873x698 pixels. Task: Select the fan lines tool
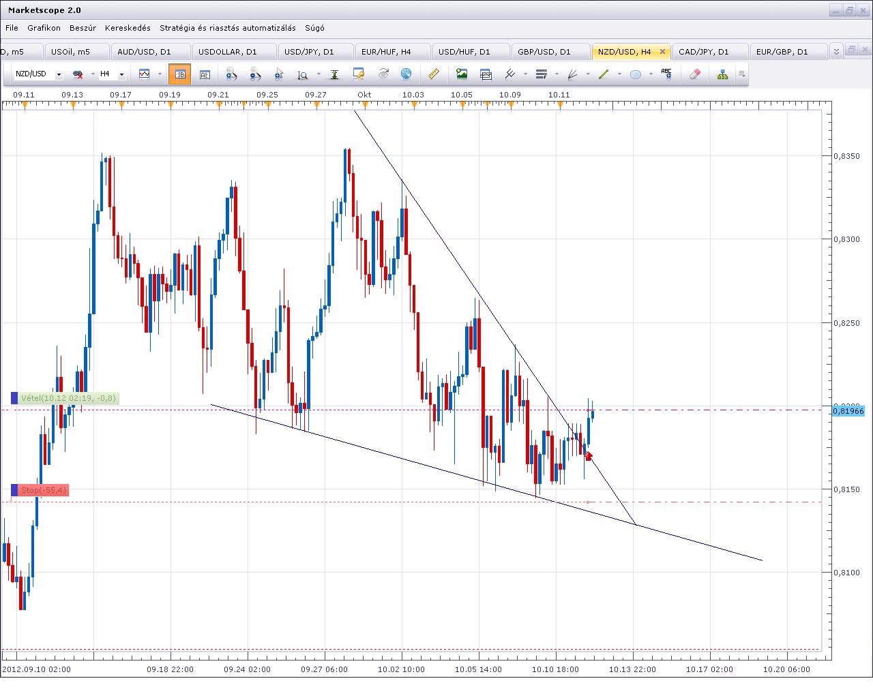[574, 74]
